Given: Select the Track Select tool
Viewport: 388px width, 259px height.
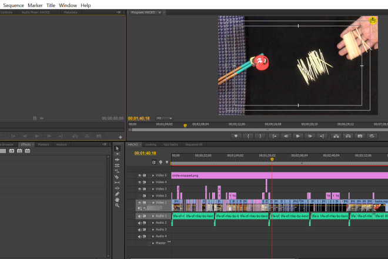Looking at the screenshot, I should (x=118, y=154).
